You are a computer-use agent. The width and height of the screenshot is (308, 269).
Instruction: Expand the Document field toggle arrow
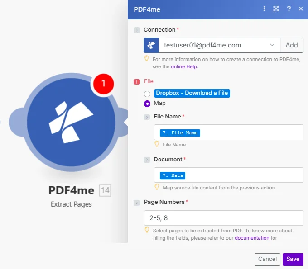point(147,160)
